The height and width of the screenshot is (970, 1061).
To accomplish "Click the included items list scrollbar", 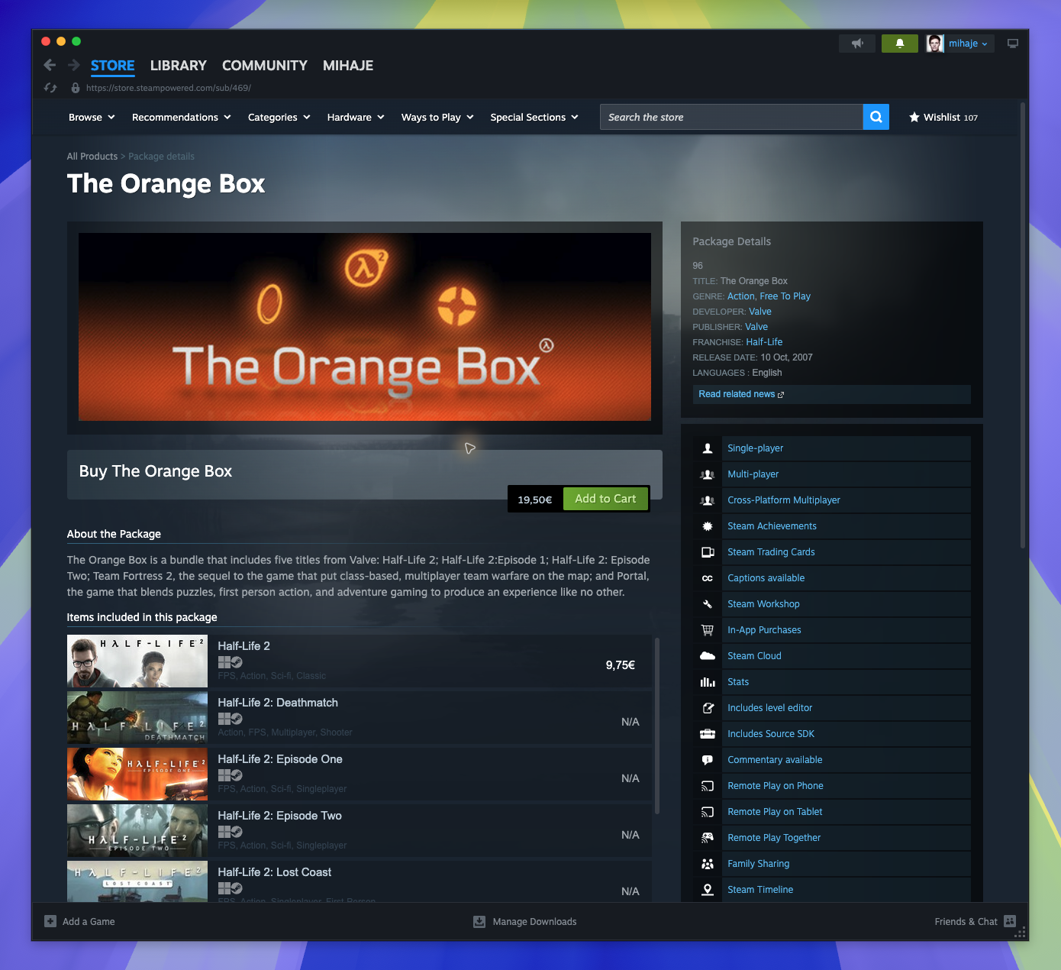I will (656, 726).
